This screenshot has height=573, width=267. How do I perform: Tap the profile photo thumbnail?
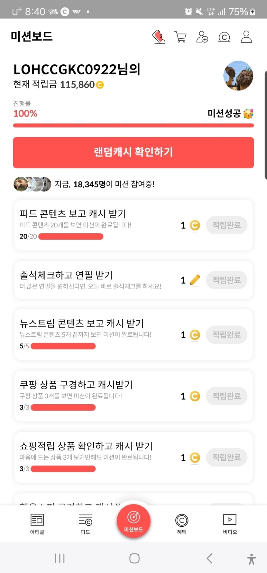click(238, 76)
